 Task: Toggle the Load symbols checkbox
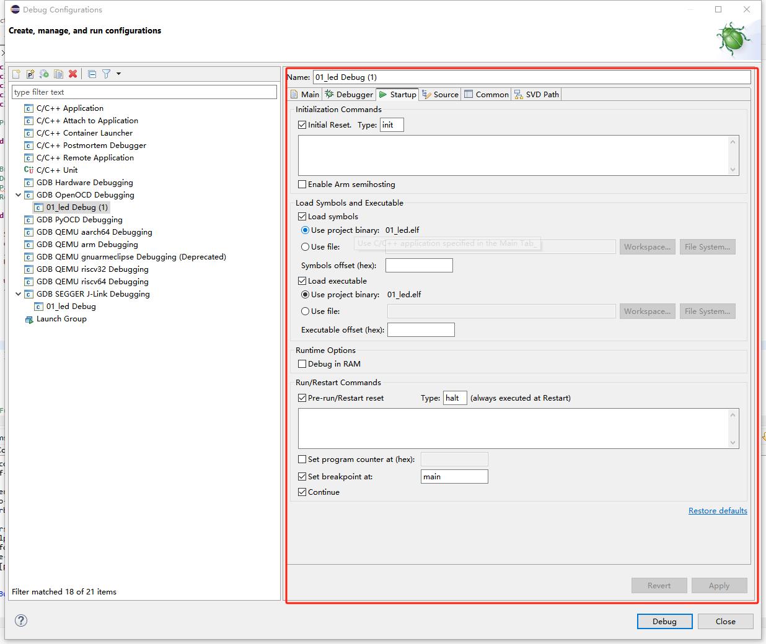pyautogui.click(x=302, y=216)
